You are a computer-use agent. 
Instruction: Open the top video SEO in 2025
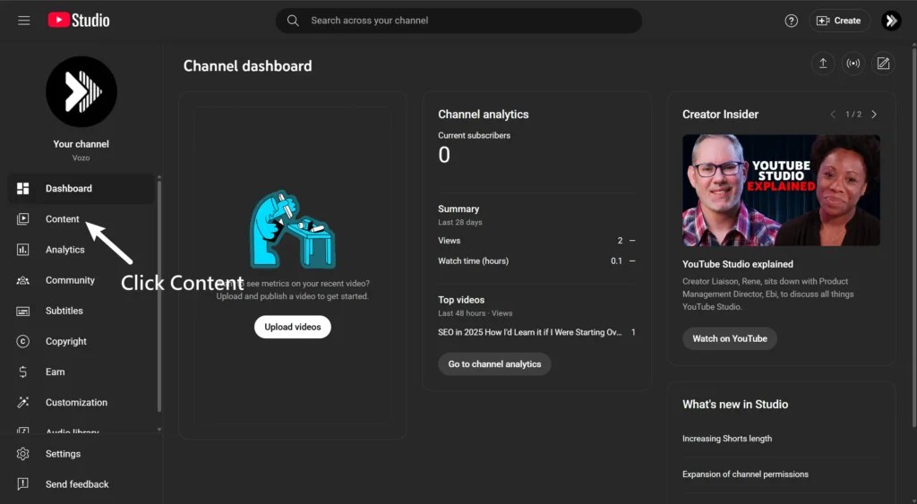pos(529,332)
